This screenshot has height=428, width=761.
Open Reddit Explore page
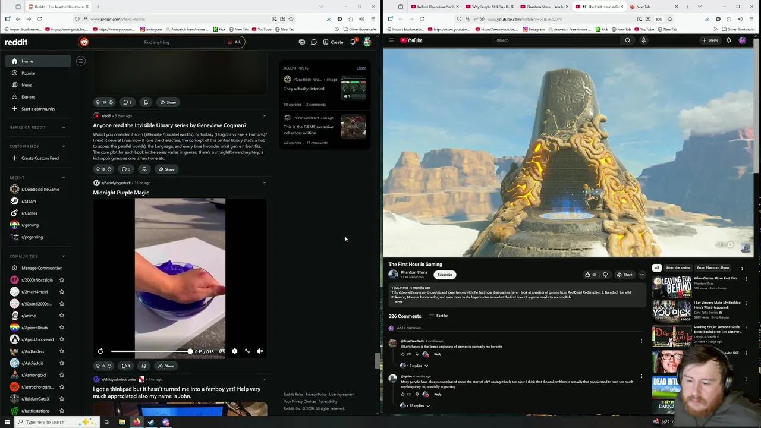pos(38,97)
